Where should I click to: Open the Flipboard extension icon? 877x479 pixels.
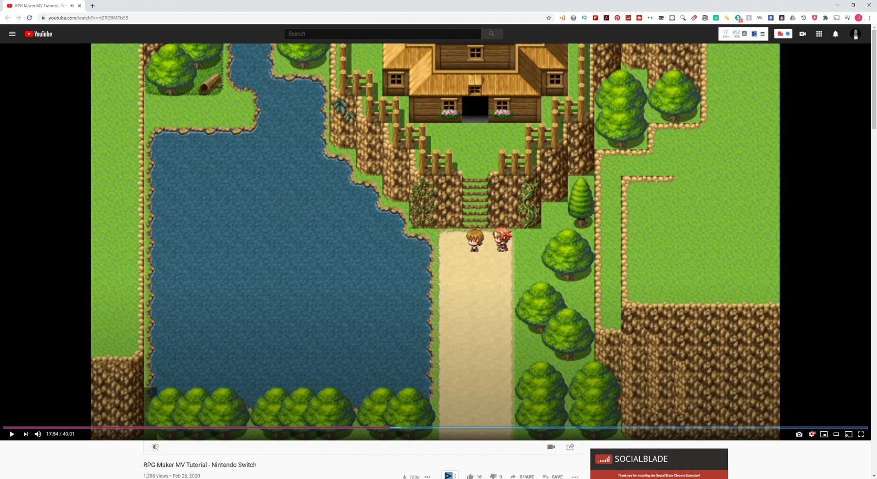595,18
